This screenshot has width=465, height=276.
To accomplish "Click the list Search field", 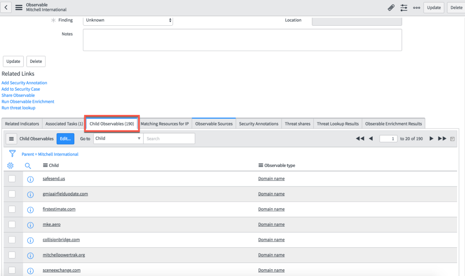I will click(x=169, y=139).
